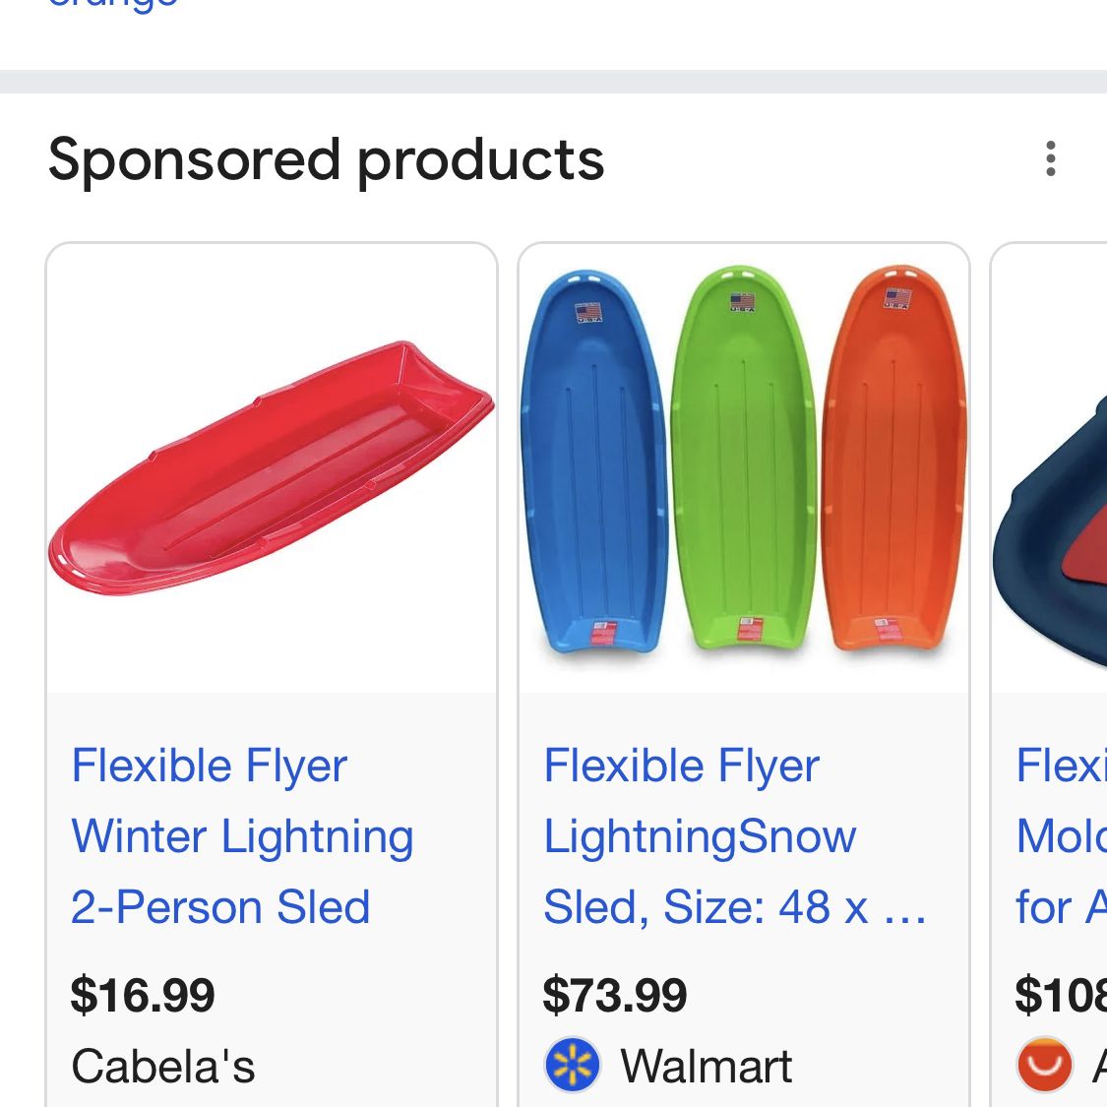Click the Sponsored products heading
This screenshot has height=1107, width=1107.
click(x=326, y=159)
